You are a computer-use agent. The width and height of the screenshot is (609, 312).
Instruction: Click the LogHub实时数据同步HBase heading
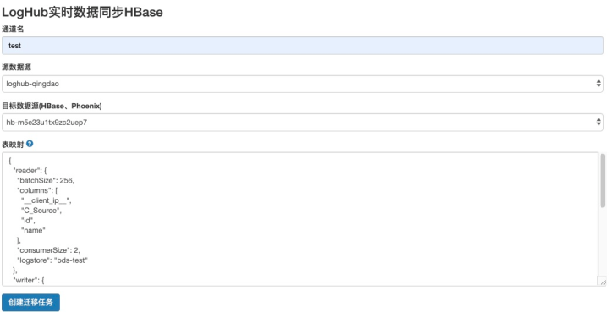coord(82,12)
